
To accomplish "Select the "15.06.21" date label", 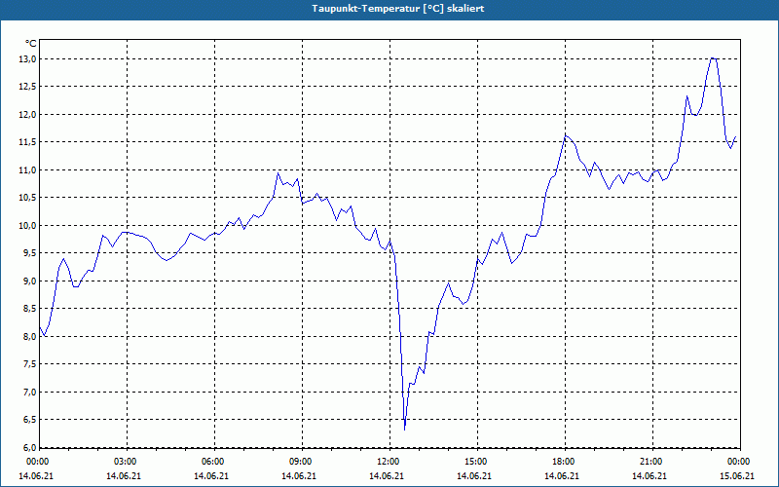I will point(737,475).
